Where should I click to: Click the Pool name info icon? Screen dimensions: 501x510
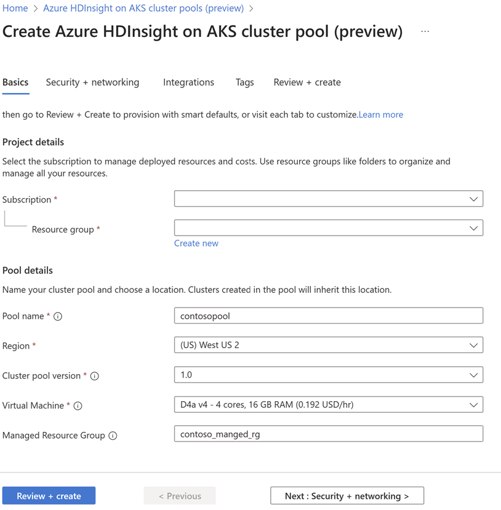(58, 316)
